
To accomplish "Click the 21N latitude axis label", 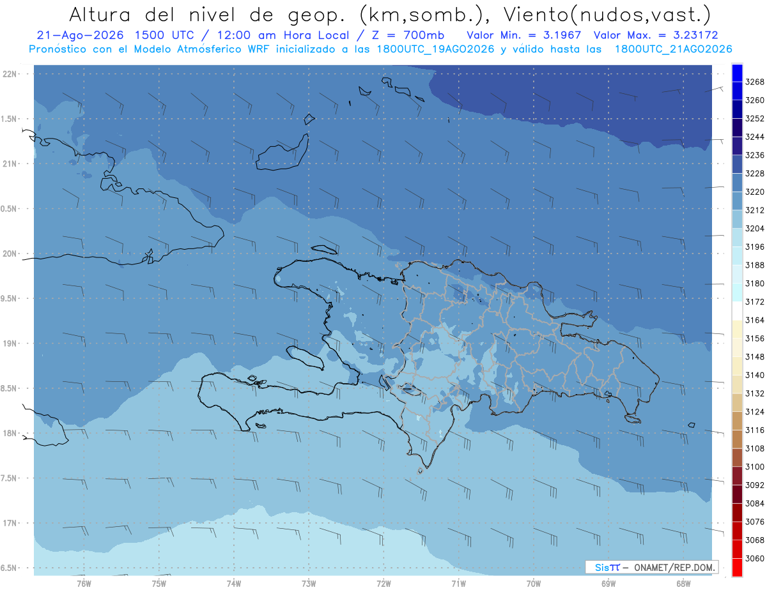I will pyautogui.click(x=10, y=163).
